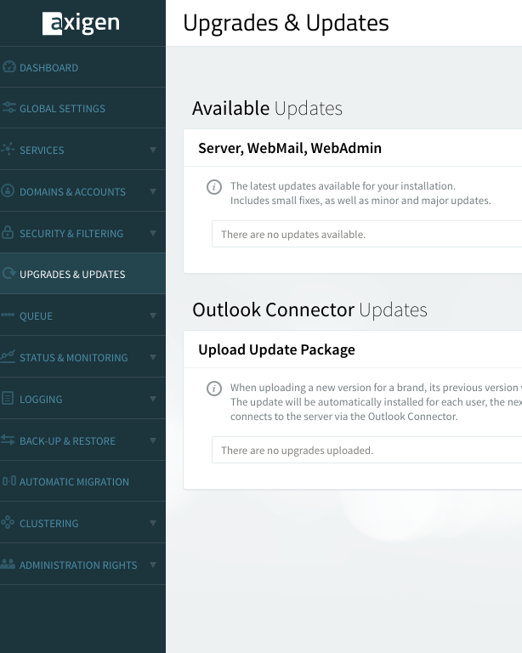This screenshot has width=522, height=653.
Task: Click the Domains & Accounts user icon
Action: coord(8,190)
